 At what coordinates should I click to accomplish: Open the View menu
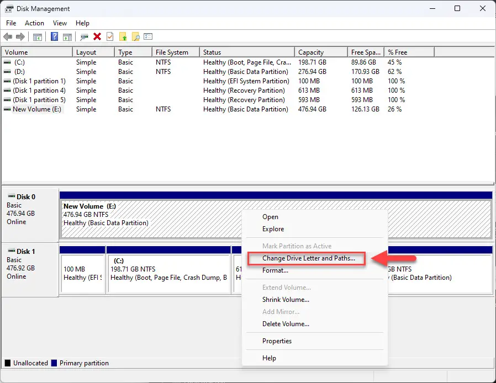point(60,23)
